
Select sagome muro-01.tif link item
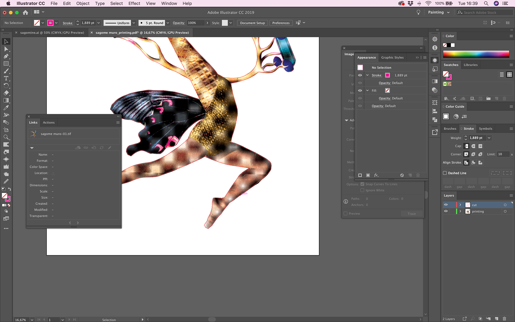tap(56, 134)
